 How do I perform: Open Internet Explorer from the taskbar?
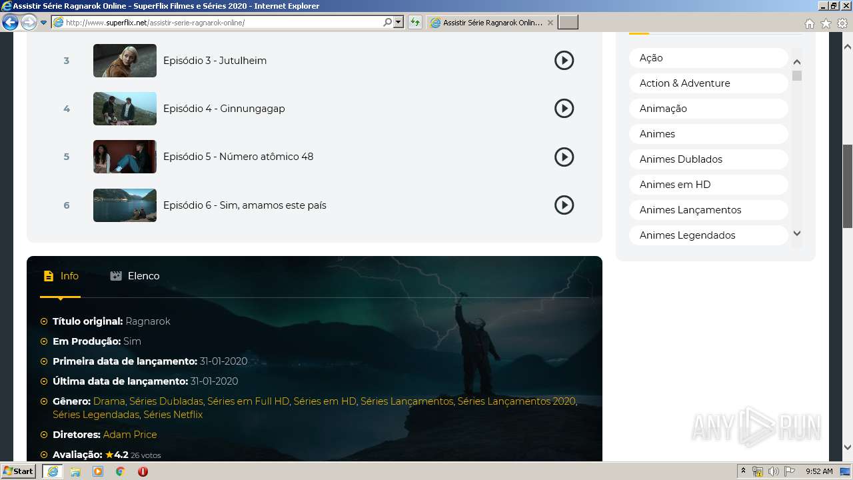point(53,471)
